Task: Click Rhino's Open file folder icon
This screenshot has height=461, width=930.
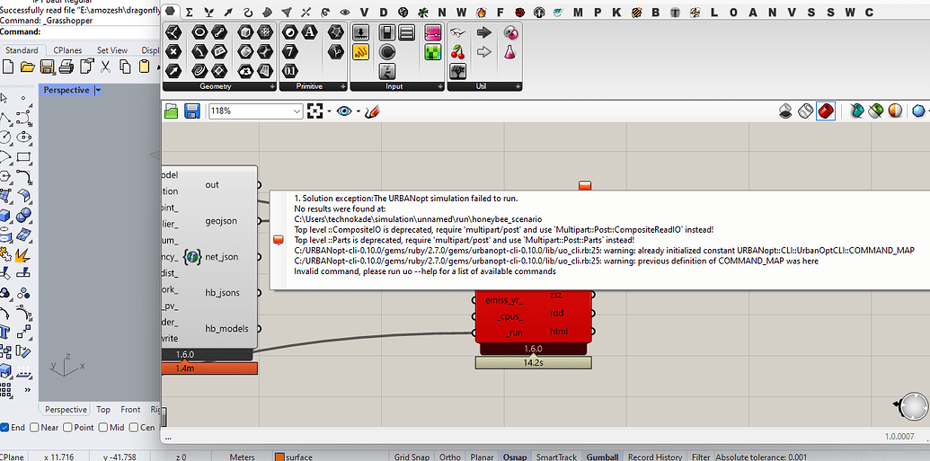Action: click(x=27, y=66)
